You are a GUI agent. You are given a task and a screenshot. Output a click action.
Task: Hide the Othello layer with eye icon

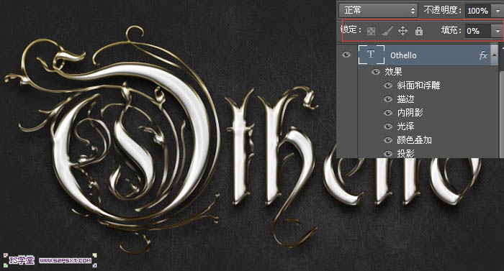[346, 55]
